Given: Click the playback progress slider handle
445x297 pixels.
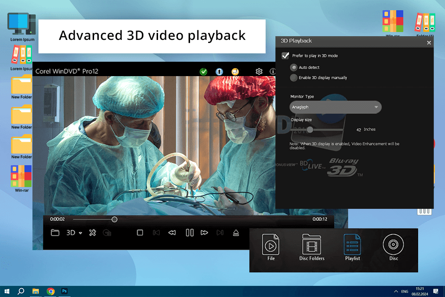Looking at the screenshot, I should tap(114, 220).
